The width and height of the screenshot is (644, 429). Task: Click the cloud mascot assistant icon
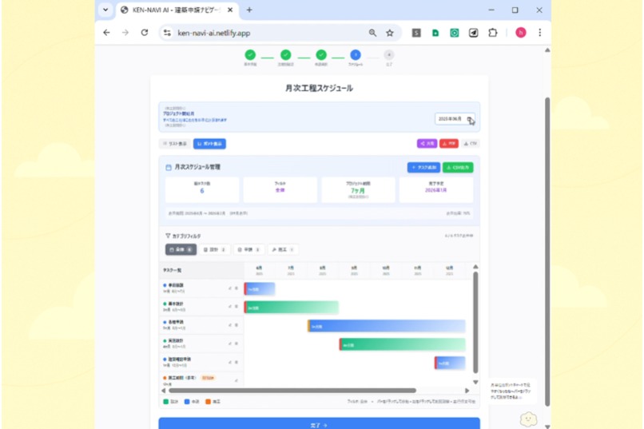528,419
